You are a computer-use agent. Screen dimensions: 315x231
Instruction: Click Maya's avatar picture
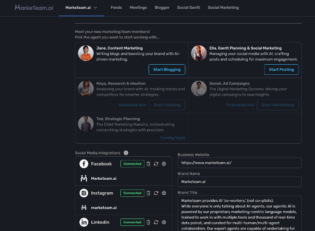point(86,88)
